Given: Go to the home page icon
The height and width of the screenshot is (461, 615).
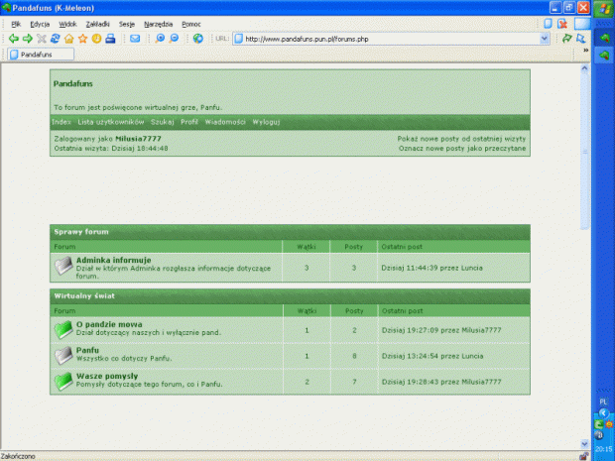Looking at the screenshot, I should pos(69,39).
